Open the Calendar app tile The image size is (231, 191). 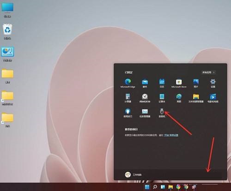pyautogui.click(x=162, y=83)
